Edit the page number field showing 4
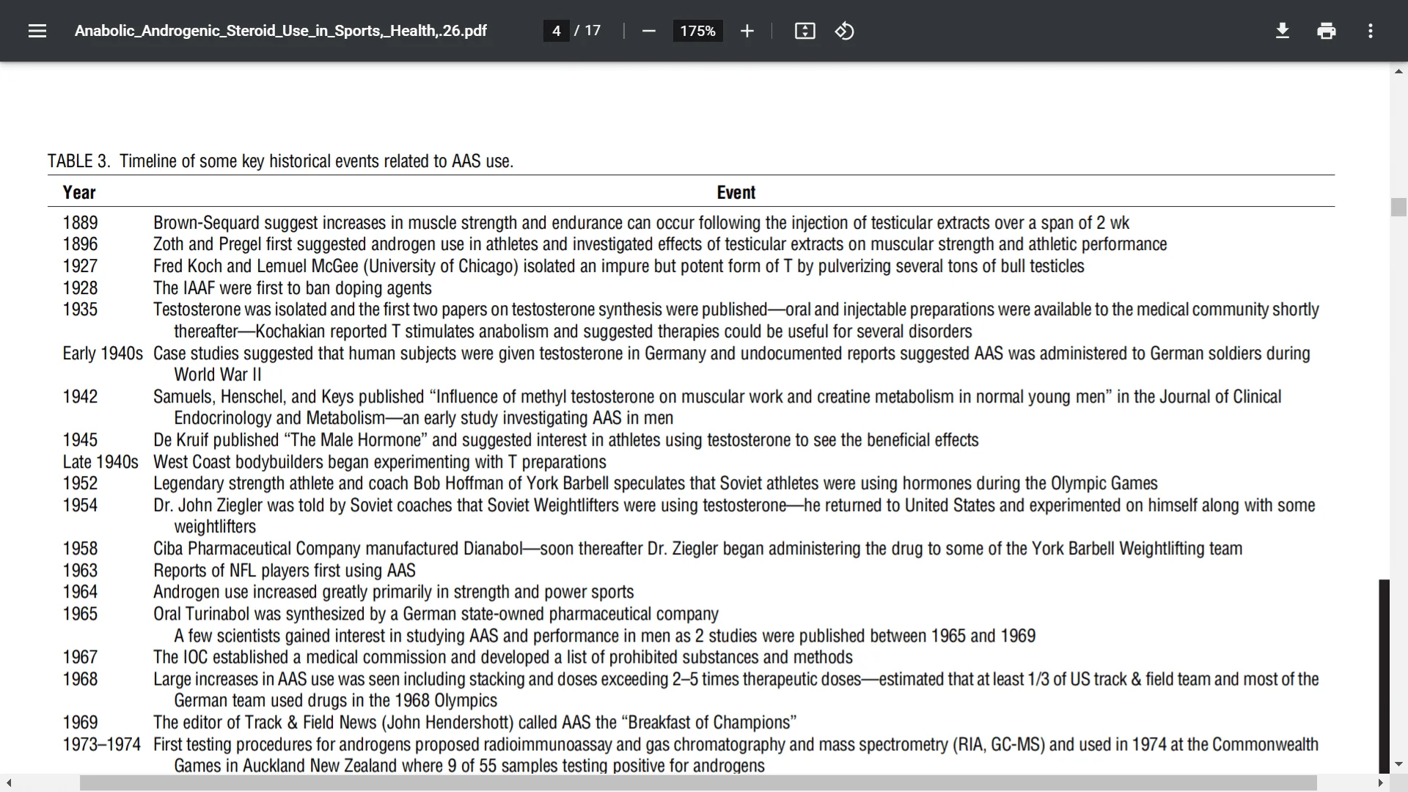 [x=557, y=31]
